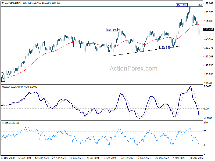
Task: Select the 158.190 resistance label
Action: [112, 30]
